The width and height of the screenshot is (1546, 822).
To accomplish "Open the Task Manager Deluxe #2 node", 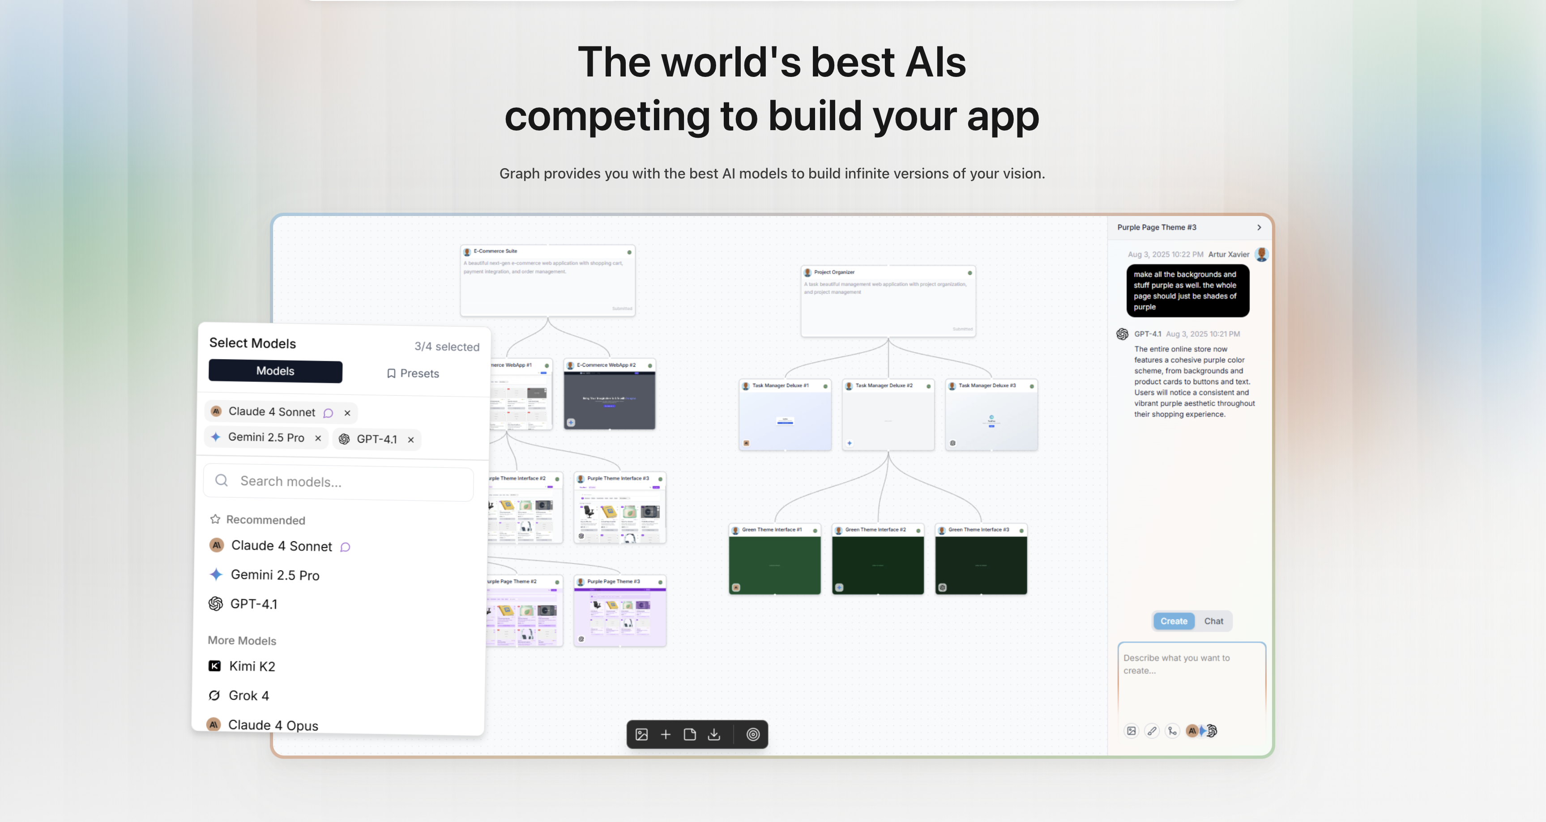I will pos(888,415).
